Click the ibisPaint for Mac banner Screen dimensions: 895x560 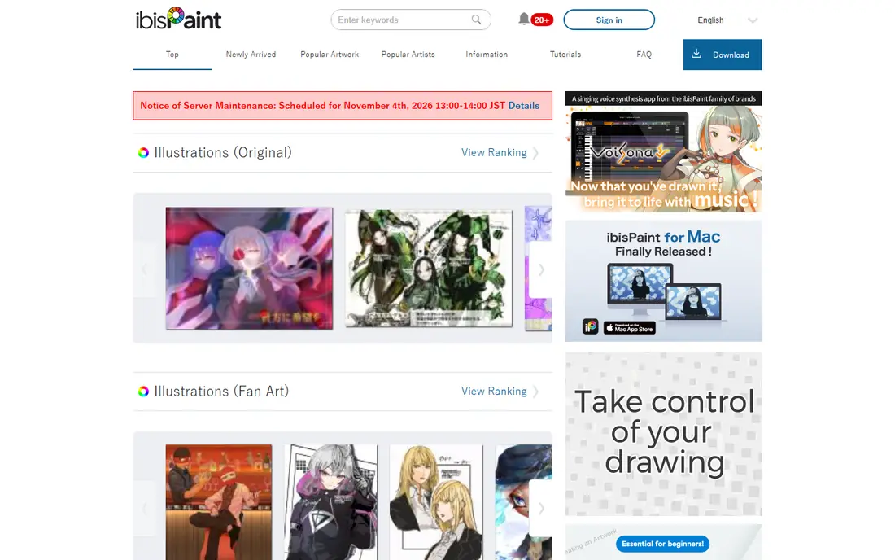[x=663, y=281]
